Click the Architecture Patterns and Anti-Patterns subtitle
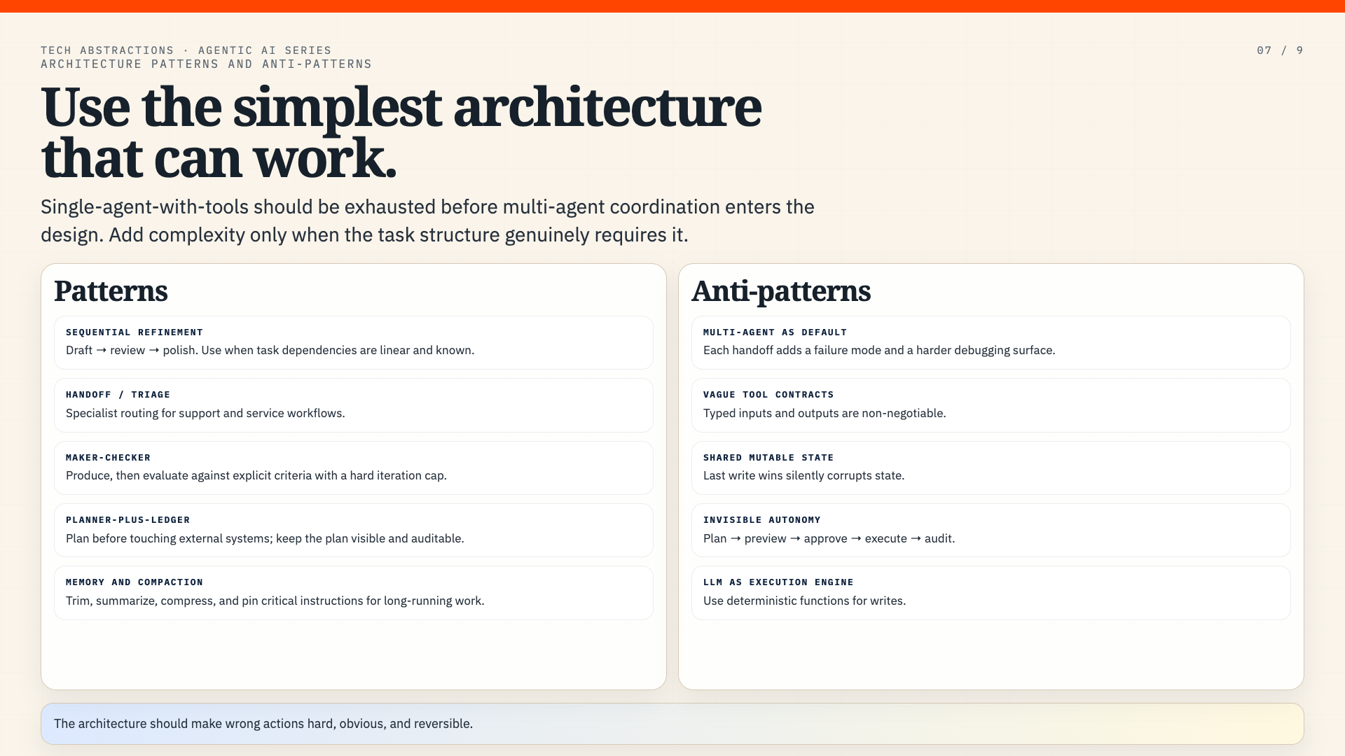 pos(207,64)
